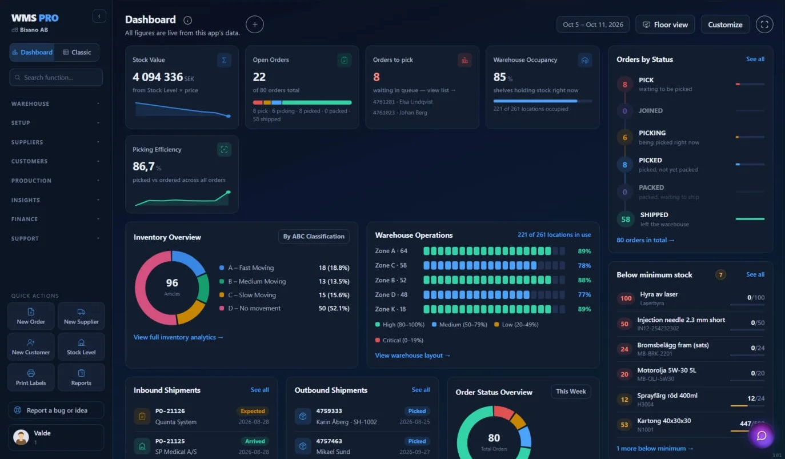Expand the Finance menu section

pyautogui.click(x=55, y=219)
